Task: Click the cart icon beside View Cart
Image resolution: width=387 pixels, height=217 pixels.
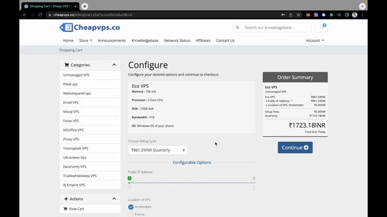Action: pyautogui.click(x=65, y=209)
